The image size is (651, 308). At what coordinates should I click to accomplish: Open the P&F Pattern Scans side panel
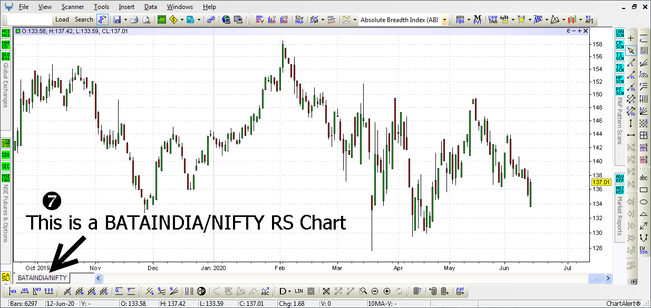620,121
